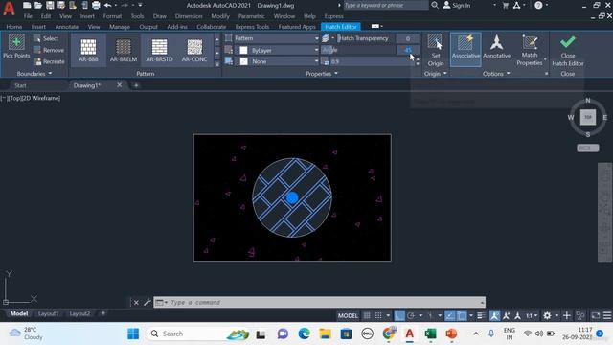Select the AR-BRSTD hatch pattern
This screenshot has width=613, height=345.
(159, 50)
